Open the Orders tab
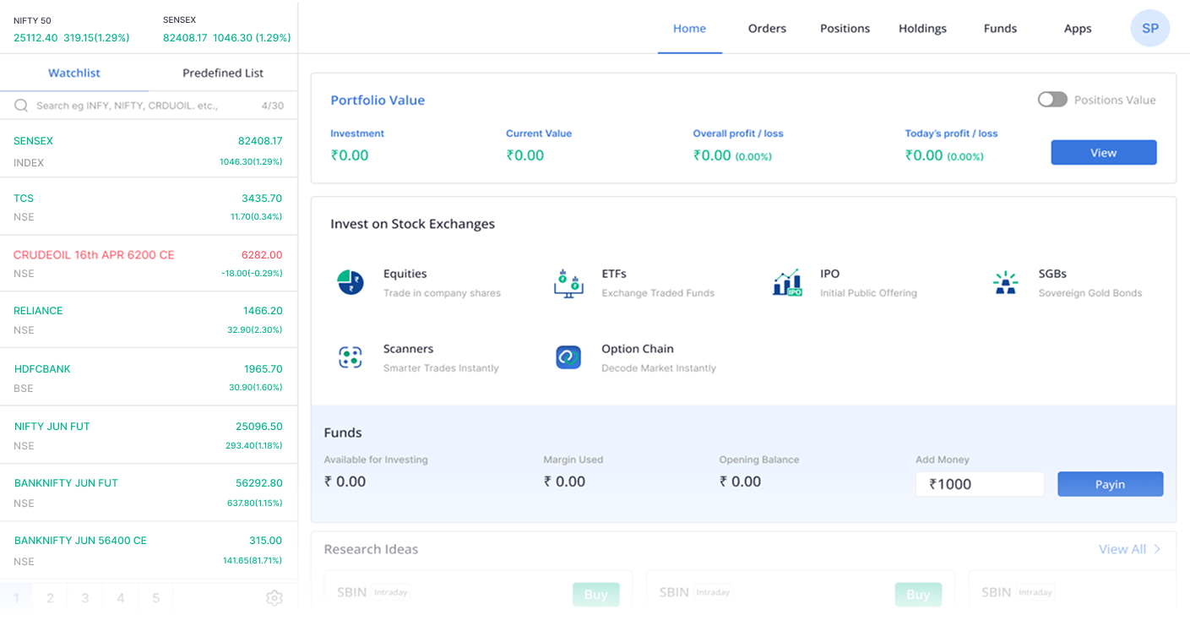Viewport: 1190px width, 626px height. pos(767,28)
